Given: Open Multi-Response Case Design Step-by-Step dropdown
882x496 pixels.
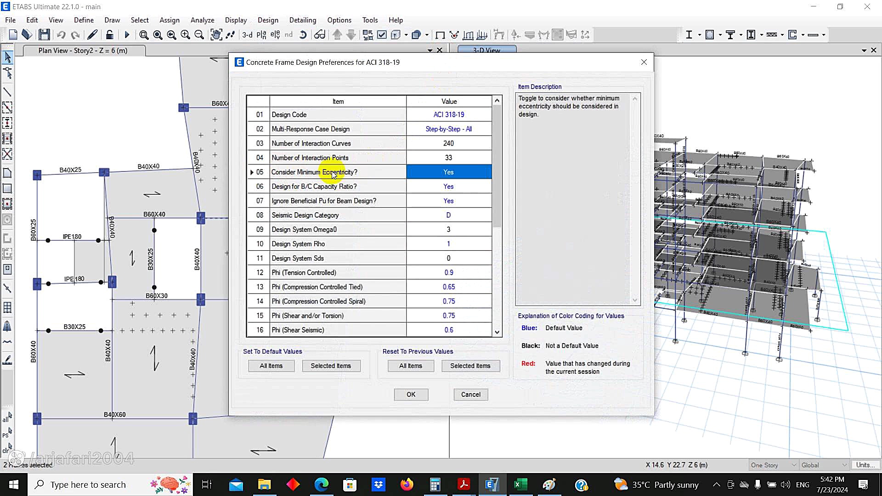Looking at the screenshot, I should pyautogui.click(x=449, y=129).
